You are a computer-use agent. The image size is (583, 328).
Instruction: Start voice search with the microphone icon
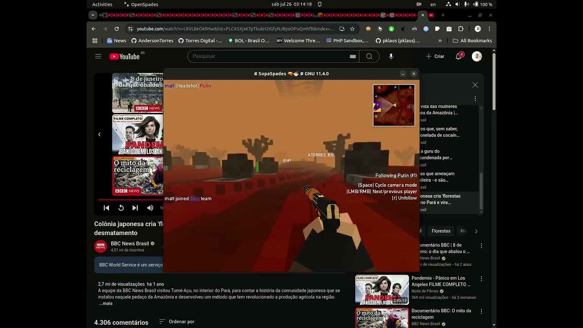[x=391, y=56]
